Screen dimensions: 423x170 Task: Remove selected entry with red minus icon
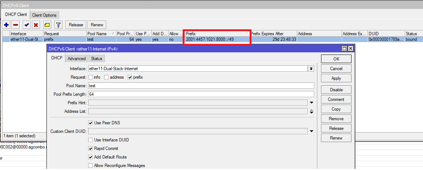pyautogui.click(x=15, y=25)
